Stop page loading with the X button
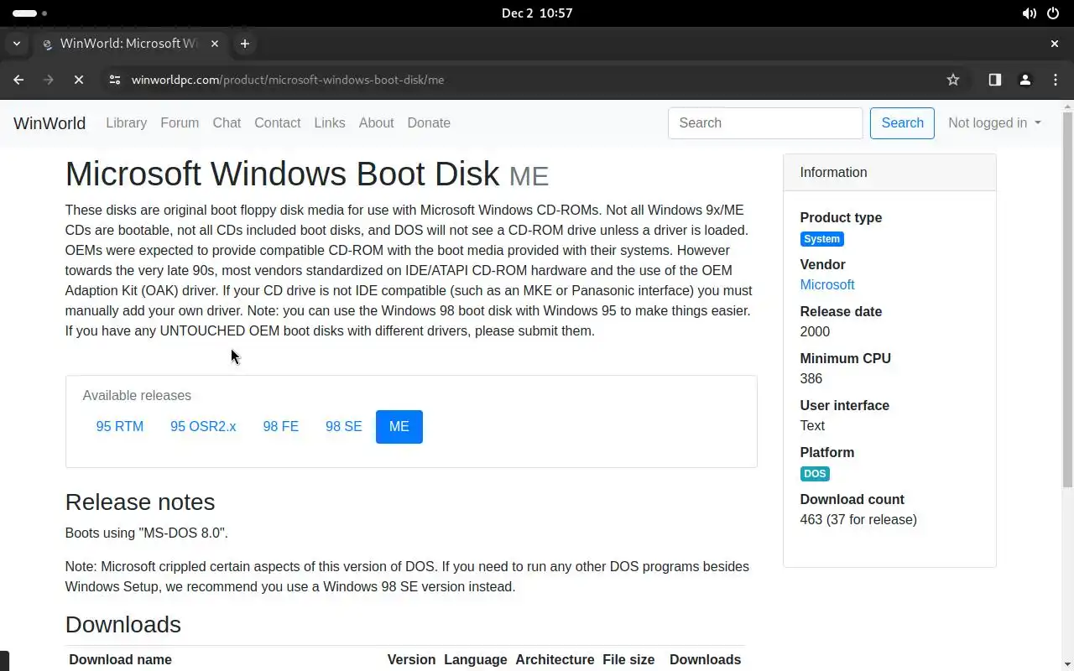 click(79, 80)
